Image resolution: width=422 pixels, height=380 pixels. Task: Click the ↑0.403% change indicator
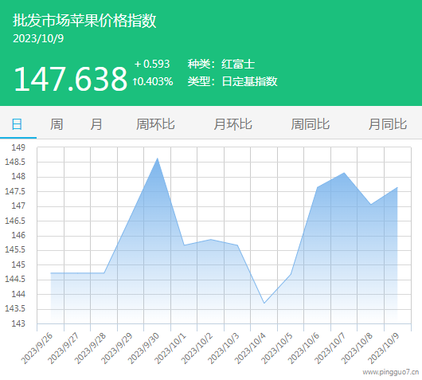(x=153, y=81)
